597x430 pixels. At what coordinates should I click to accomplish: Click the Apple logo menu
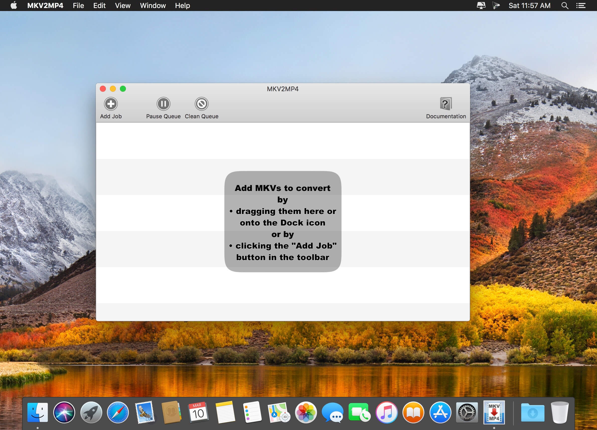(x=14, y=6)
